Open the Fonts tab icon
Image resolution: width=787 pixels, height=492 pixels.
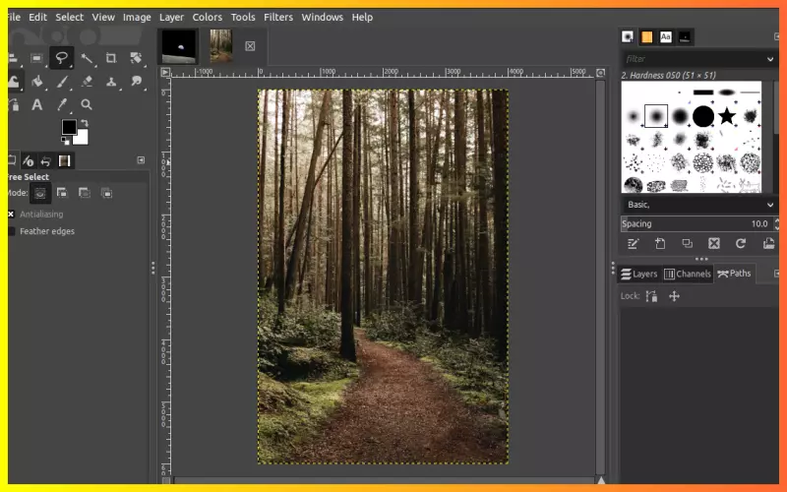click(666, 36)
